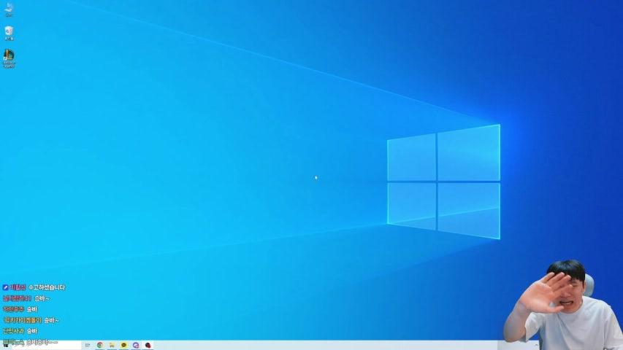Open Task View from the taskbar
The width and height of the screenshot is (623, 350).
(88, 345)
